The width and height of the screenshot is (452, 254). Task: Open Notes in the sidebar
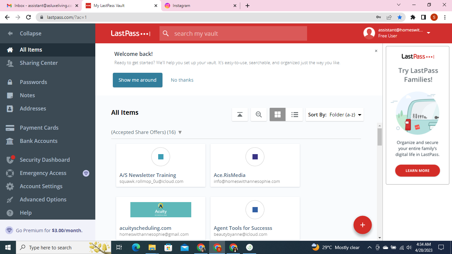(x=48, y=95)
